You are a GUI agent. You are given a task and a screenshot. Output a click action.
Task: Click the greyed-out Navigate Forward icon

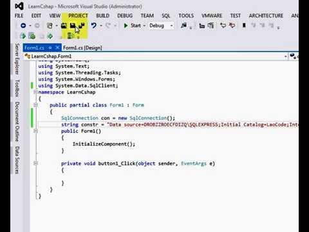click(37, 26)
